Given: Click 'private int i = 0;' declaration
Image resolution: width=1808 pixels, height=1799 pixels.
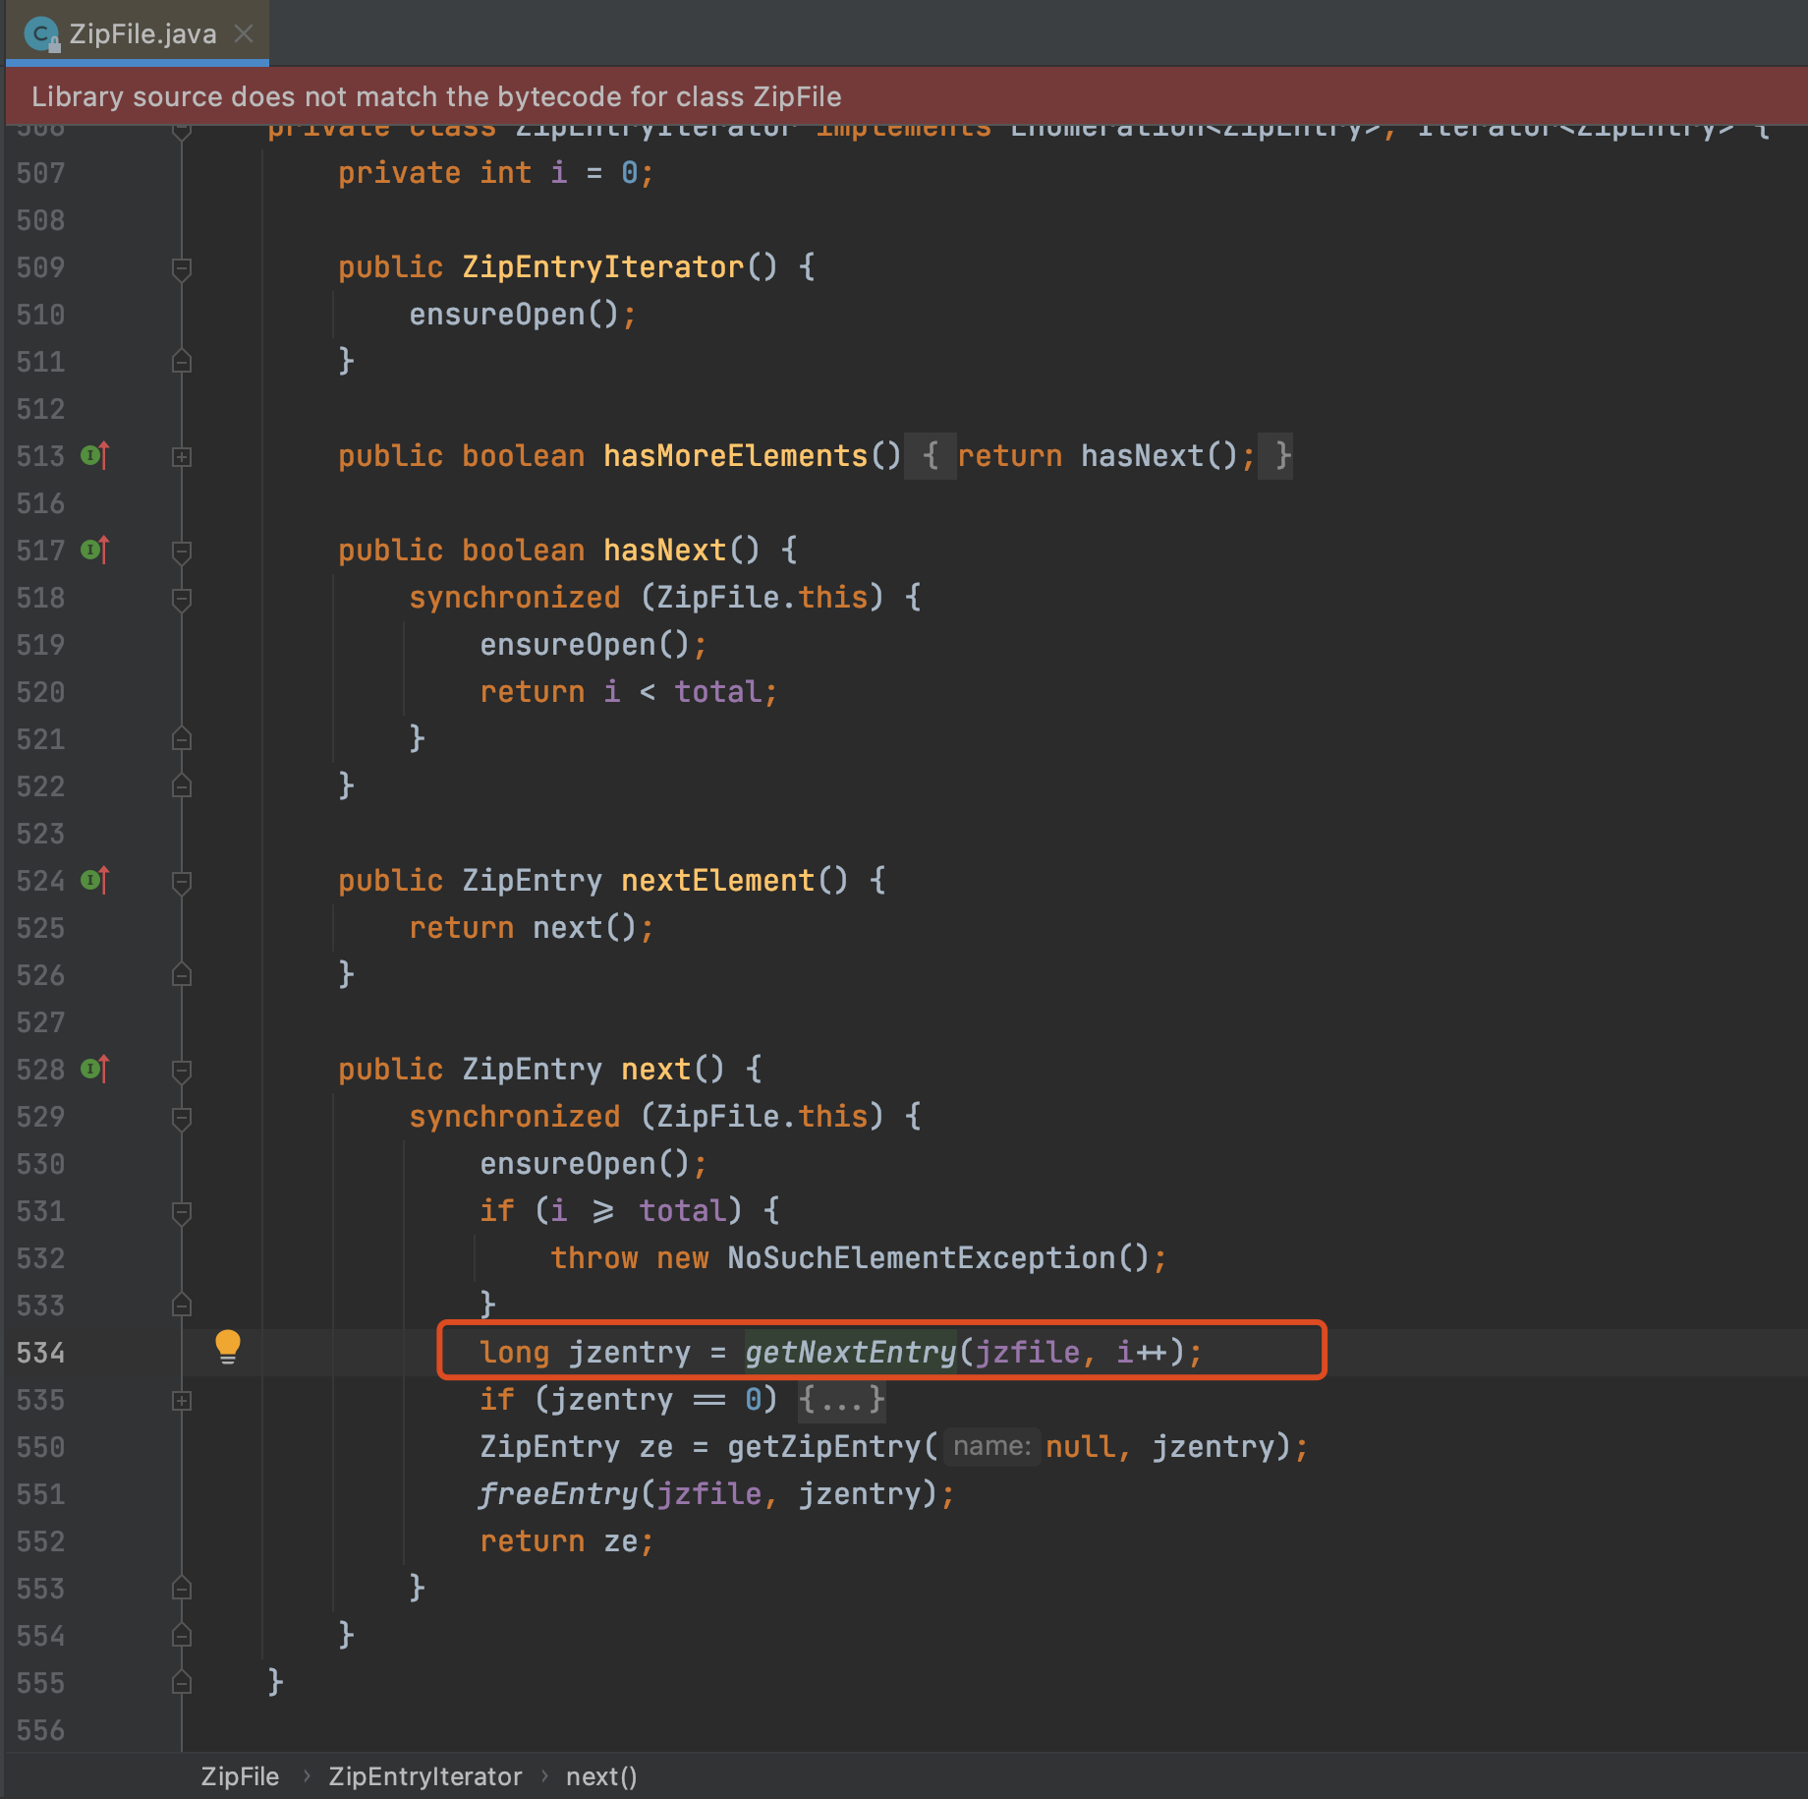Looking at the screenshot, I should [x=496, y=172].
